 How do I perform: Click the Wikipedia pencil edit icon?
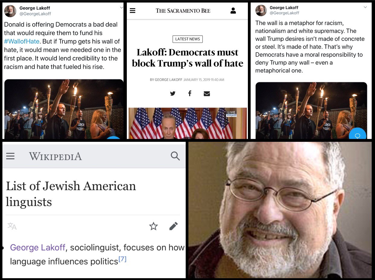pos(174,226)
